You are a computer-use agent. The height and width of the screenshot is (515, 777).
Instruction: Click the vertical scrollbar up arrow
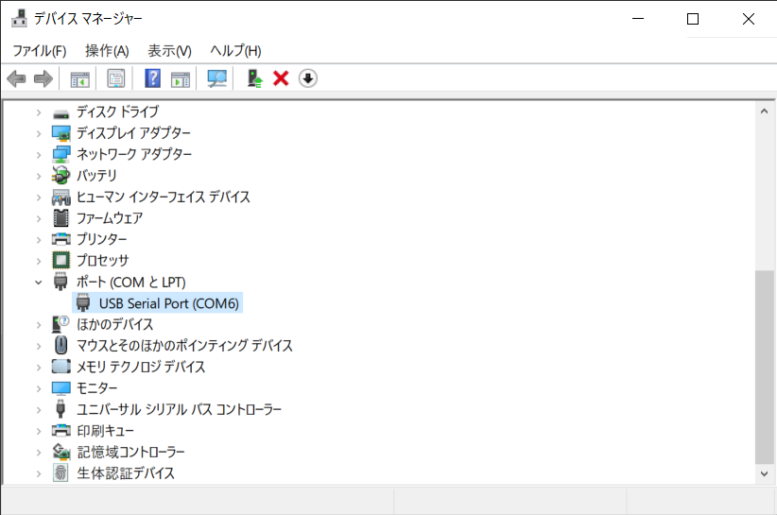[765, 112]
